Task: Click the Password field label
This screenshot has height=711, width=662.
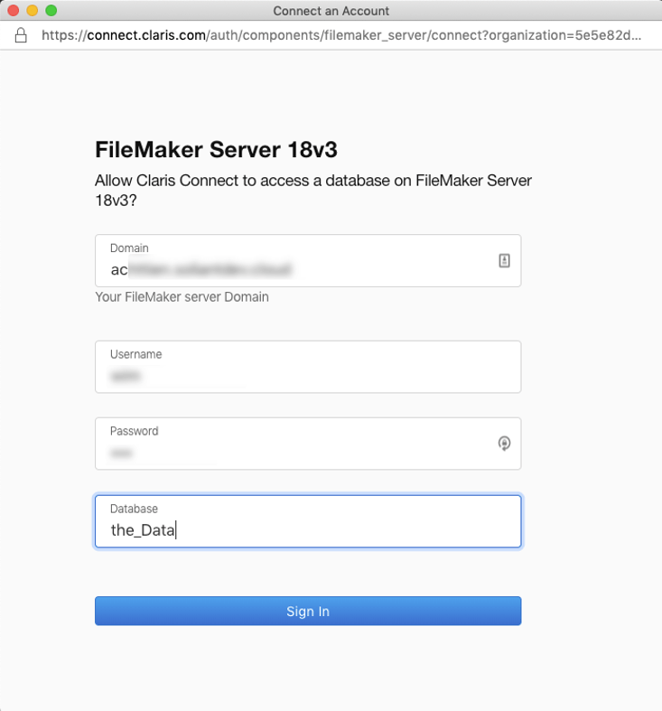Action: click(x=135, y=431)
